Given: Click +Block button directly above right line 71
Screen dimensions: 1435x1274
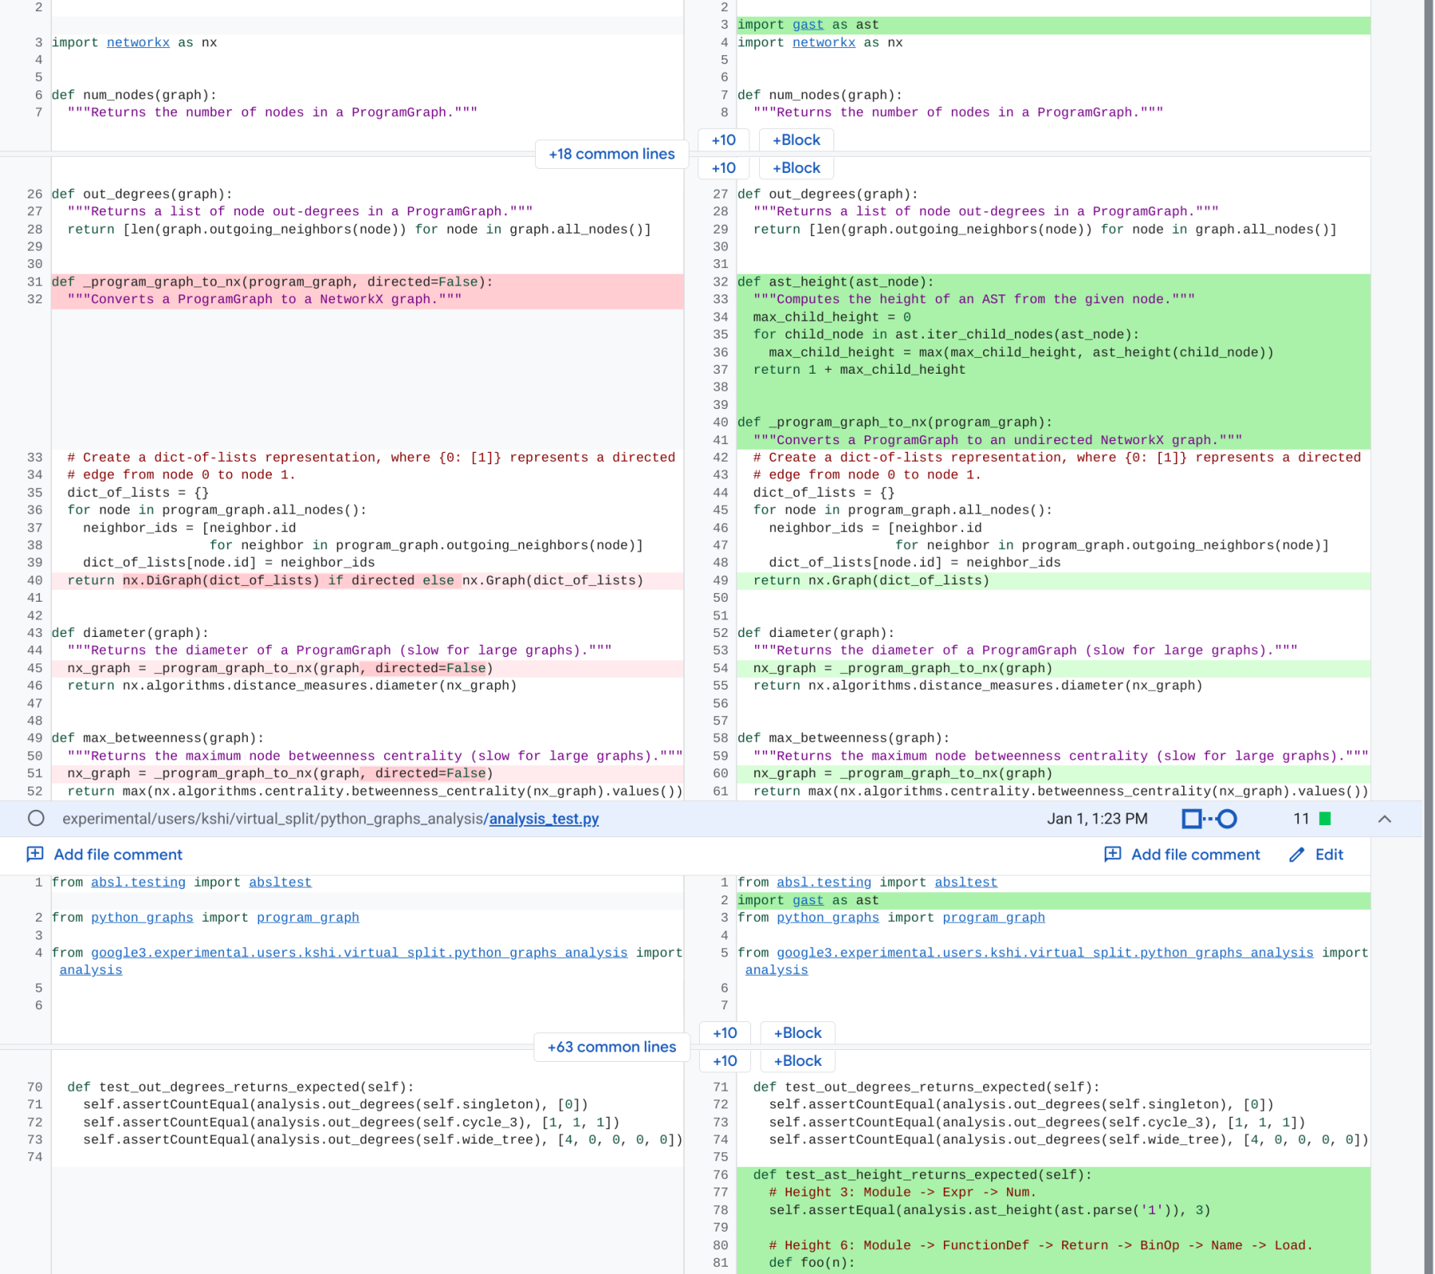Looking at the screenshot, I should pyautogui.click(x=797, y=1061).
